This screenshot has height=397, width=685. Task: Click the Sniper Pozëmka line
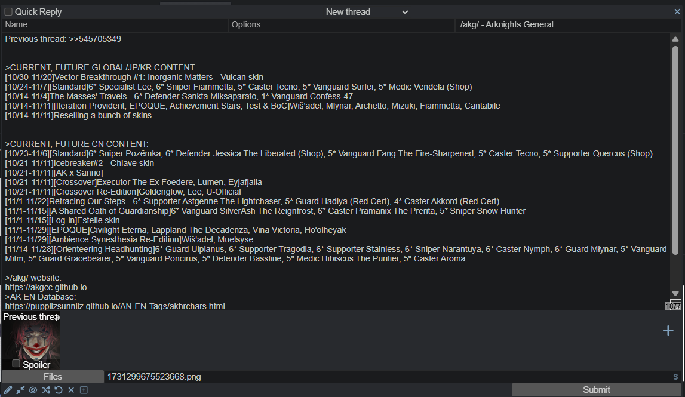pos(328,154)
